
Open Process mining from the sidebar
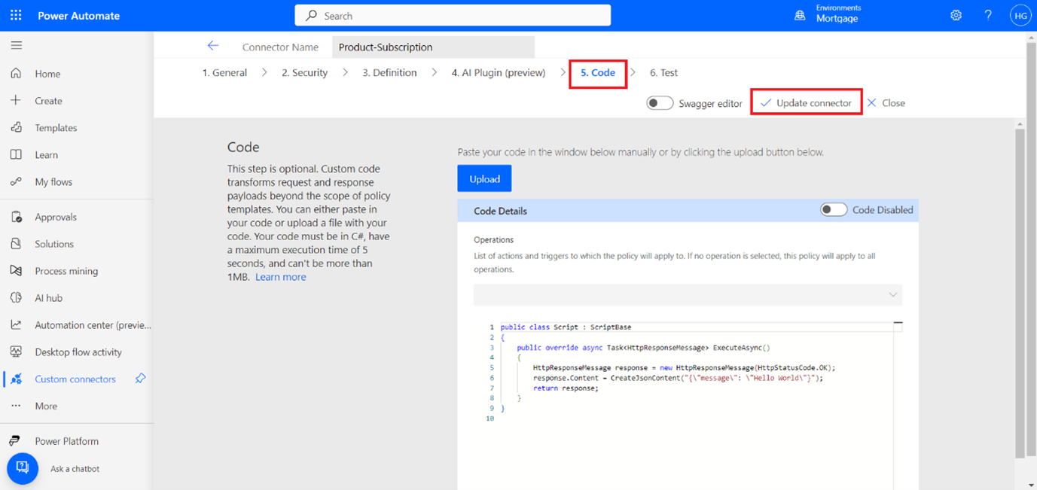[x=66, y=271]
